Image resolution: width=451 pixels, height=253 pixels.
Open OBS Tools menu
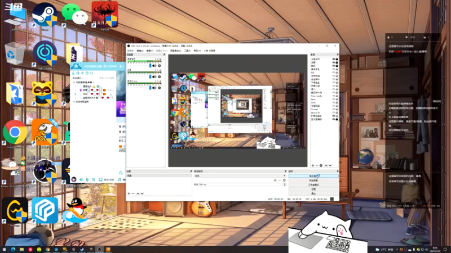[188, 51]
